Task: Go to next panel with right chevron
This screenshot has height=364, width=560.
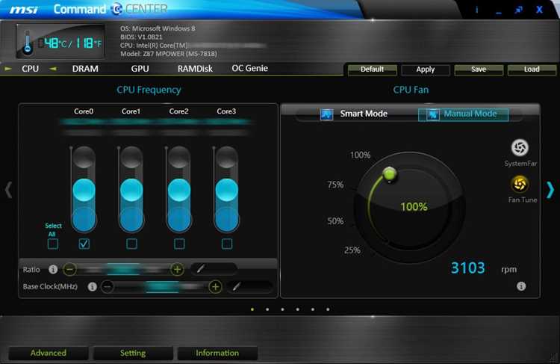Action: click(x=550, y=190)
